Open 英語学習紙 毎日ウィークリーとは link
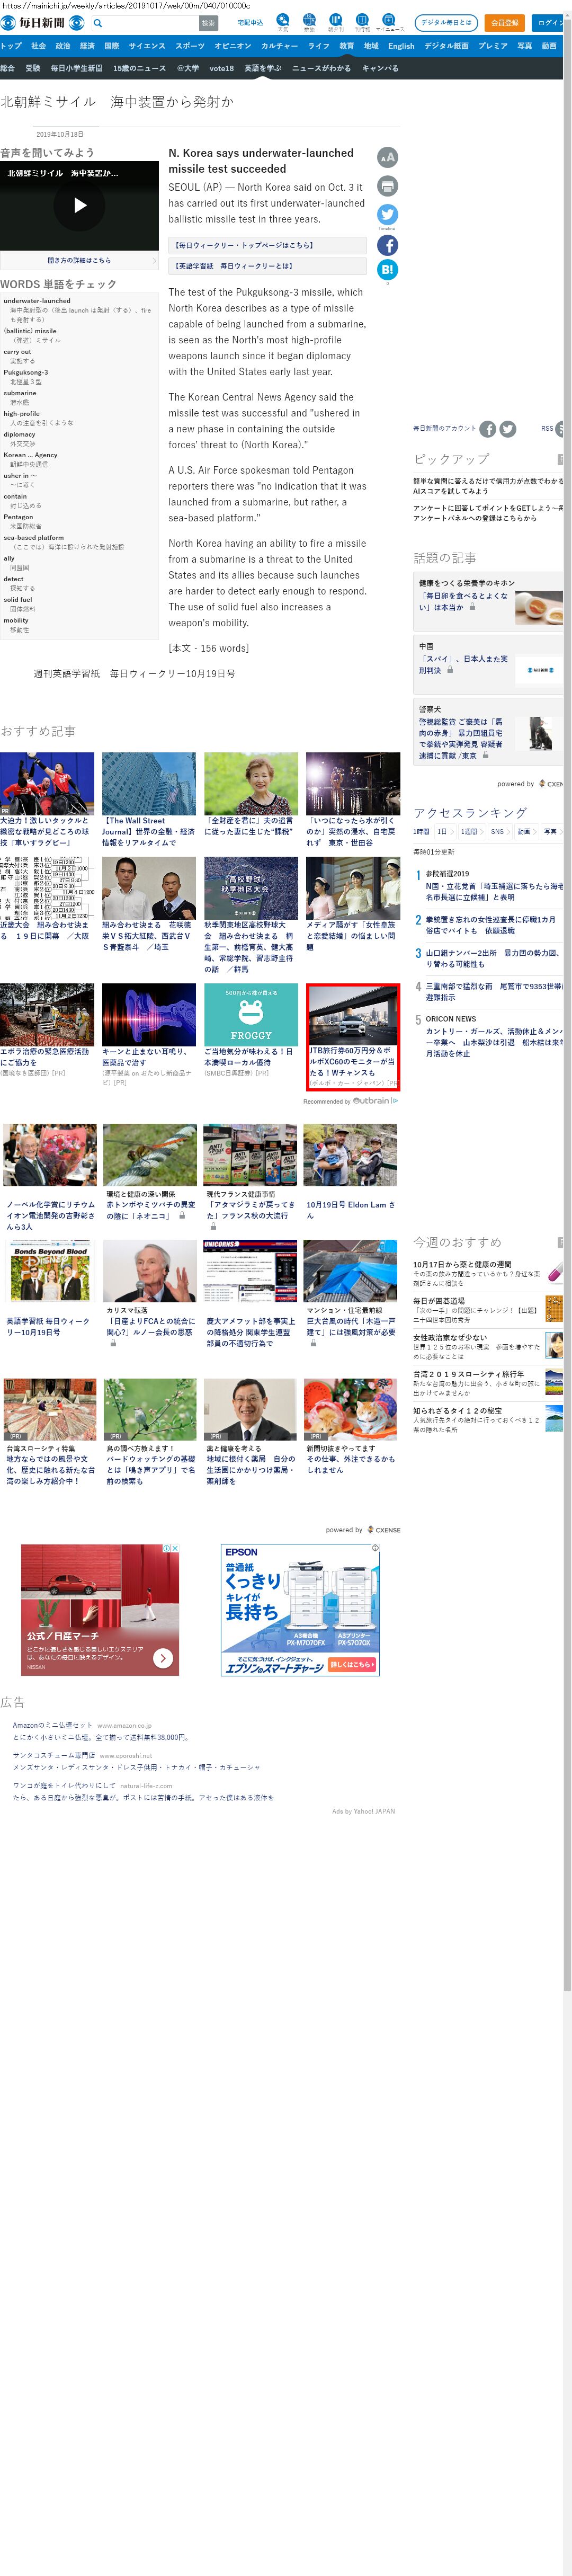This screenshot has width=572, height=2576. [267, 266]
